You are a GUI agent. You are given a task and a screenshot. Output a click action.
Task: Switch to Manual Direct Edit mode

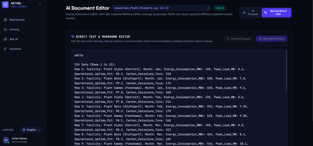pyautogui.click(x=276, y=12)
